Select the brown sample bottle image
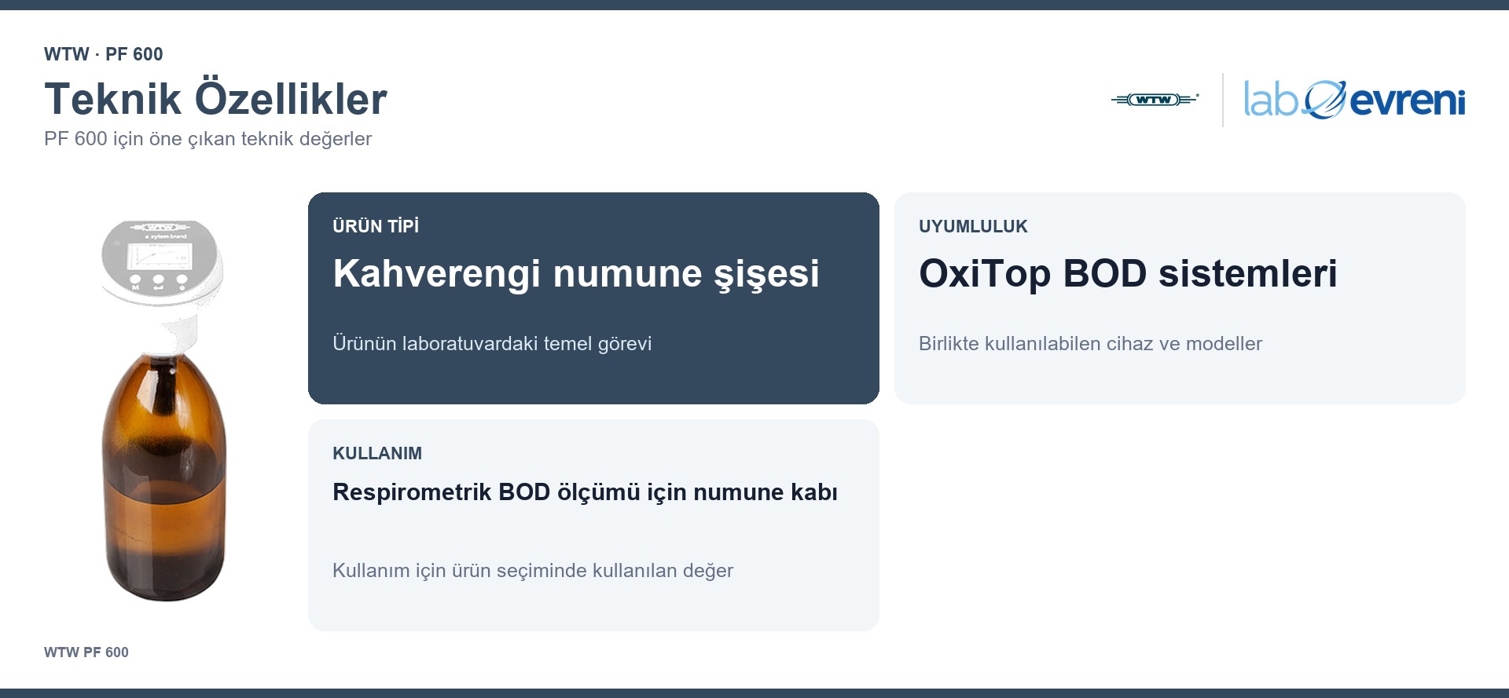This screenshot has height=698, width=1509. point(163,411)
